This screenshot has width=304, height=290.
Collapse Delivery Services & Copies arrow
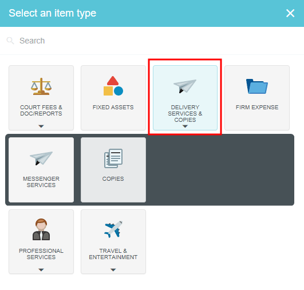tap(185, 126)
